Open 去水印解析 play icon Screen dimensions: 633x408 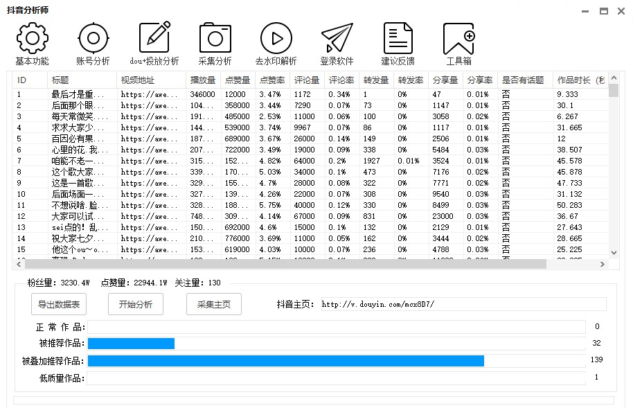pyautogui.click(x=276, y=38)
